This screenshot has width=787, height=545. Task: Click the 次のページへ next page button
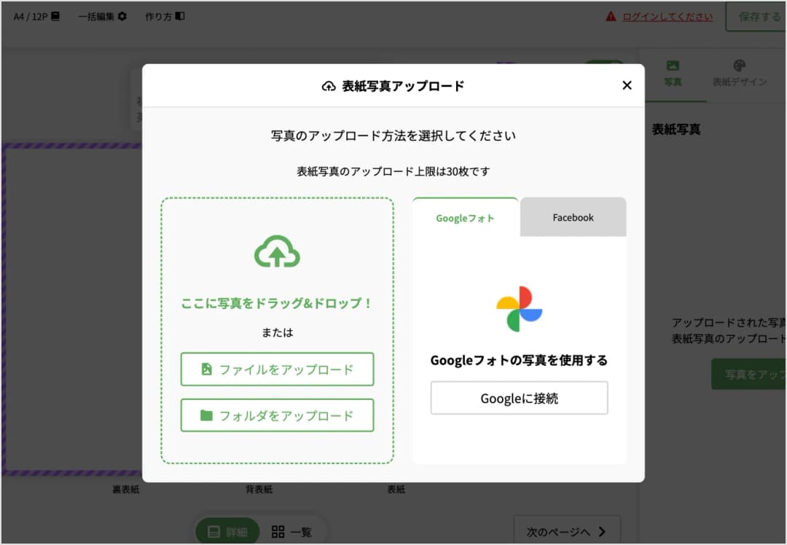coord(567,531)
